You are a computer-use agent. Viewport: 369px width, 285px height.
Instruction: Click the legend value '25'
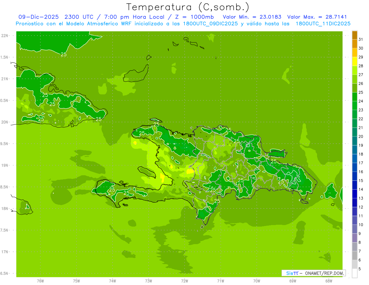(361, 92)
